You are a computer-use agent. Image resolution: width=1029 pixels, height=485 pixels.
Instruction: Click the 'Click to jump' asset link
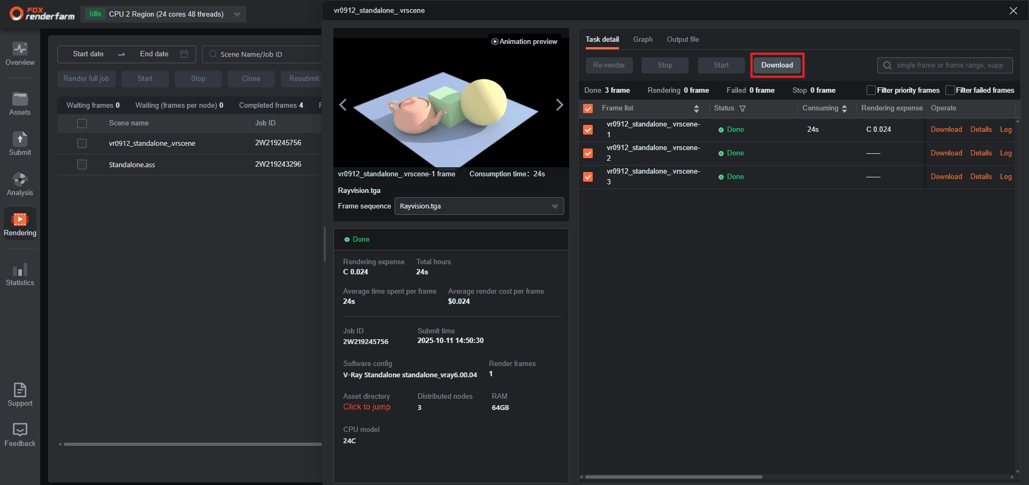[367, 407]
